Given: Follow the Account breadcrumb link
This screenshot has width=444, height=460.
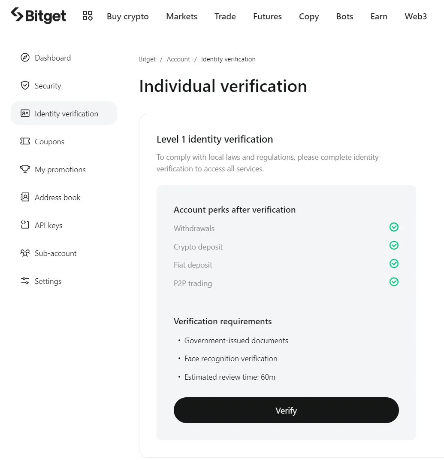Looking at the screenshot, I should tap(178, 59).
